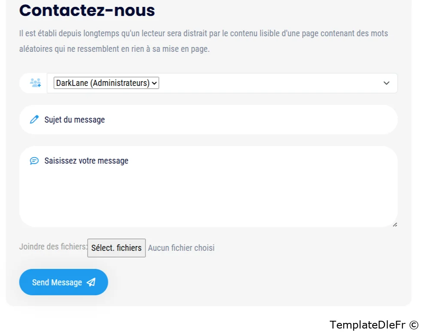Click the Aucun fichier choisi text

pyautogui.click(x=181, y=248)
